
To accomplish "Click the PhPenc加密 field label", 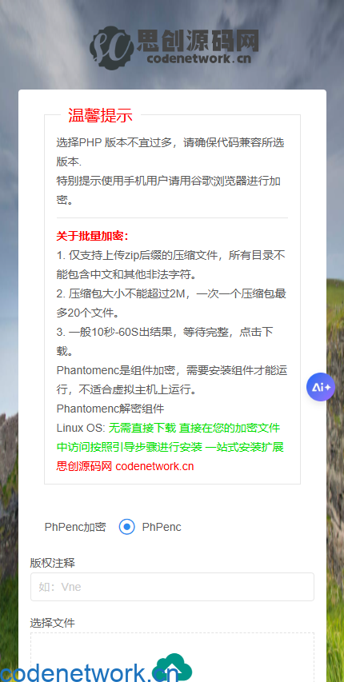I will tap(75, 527).
